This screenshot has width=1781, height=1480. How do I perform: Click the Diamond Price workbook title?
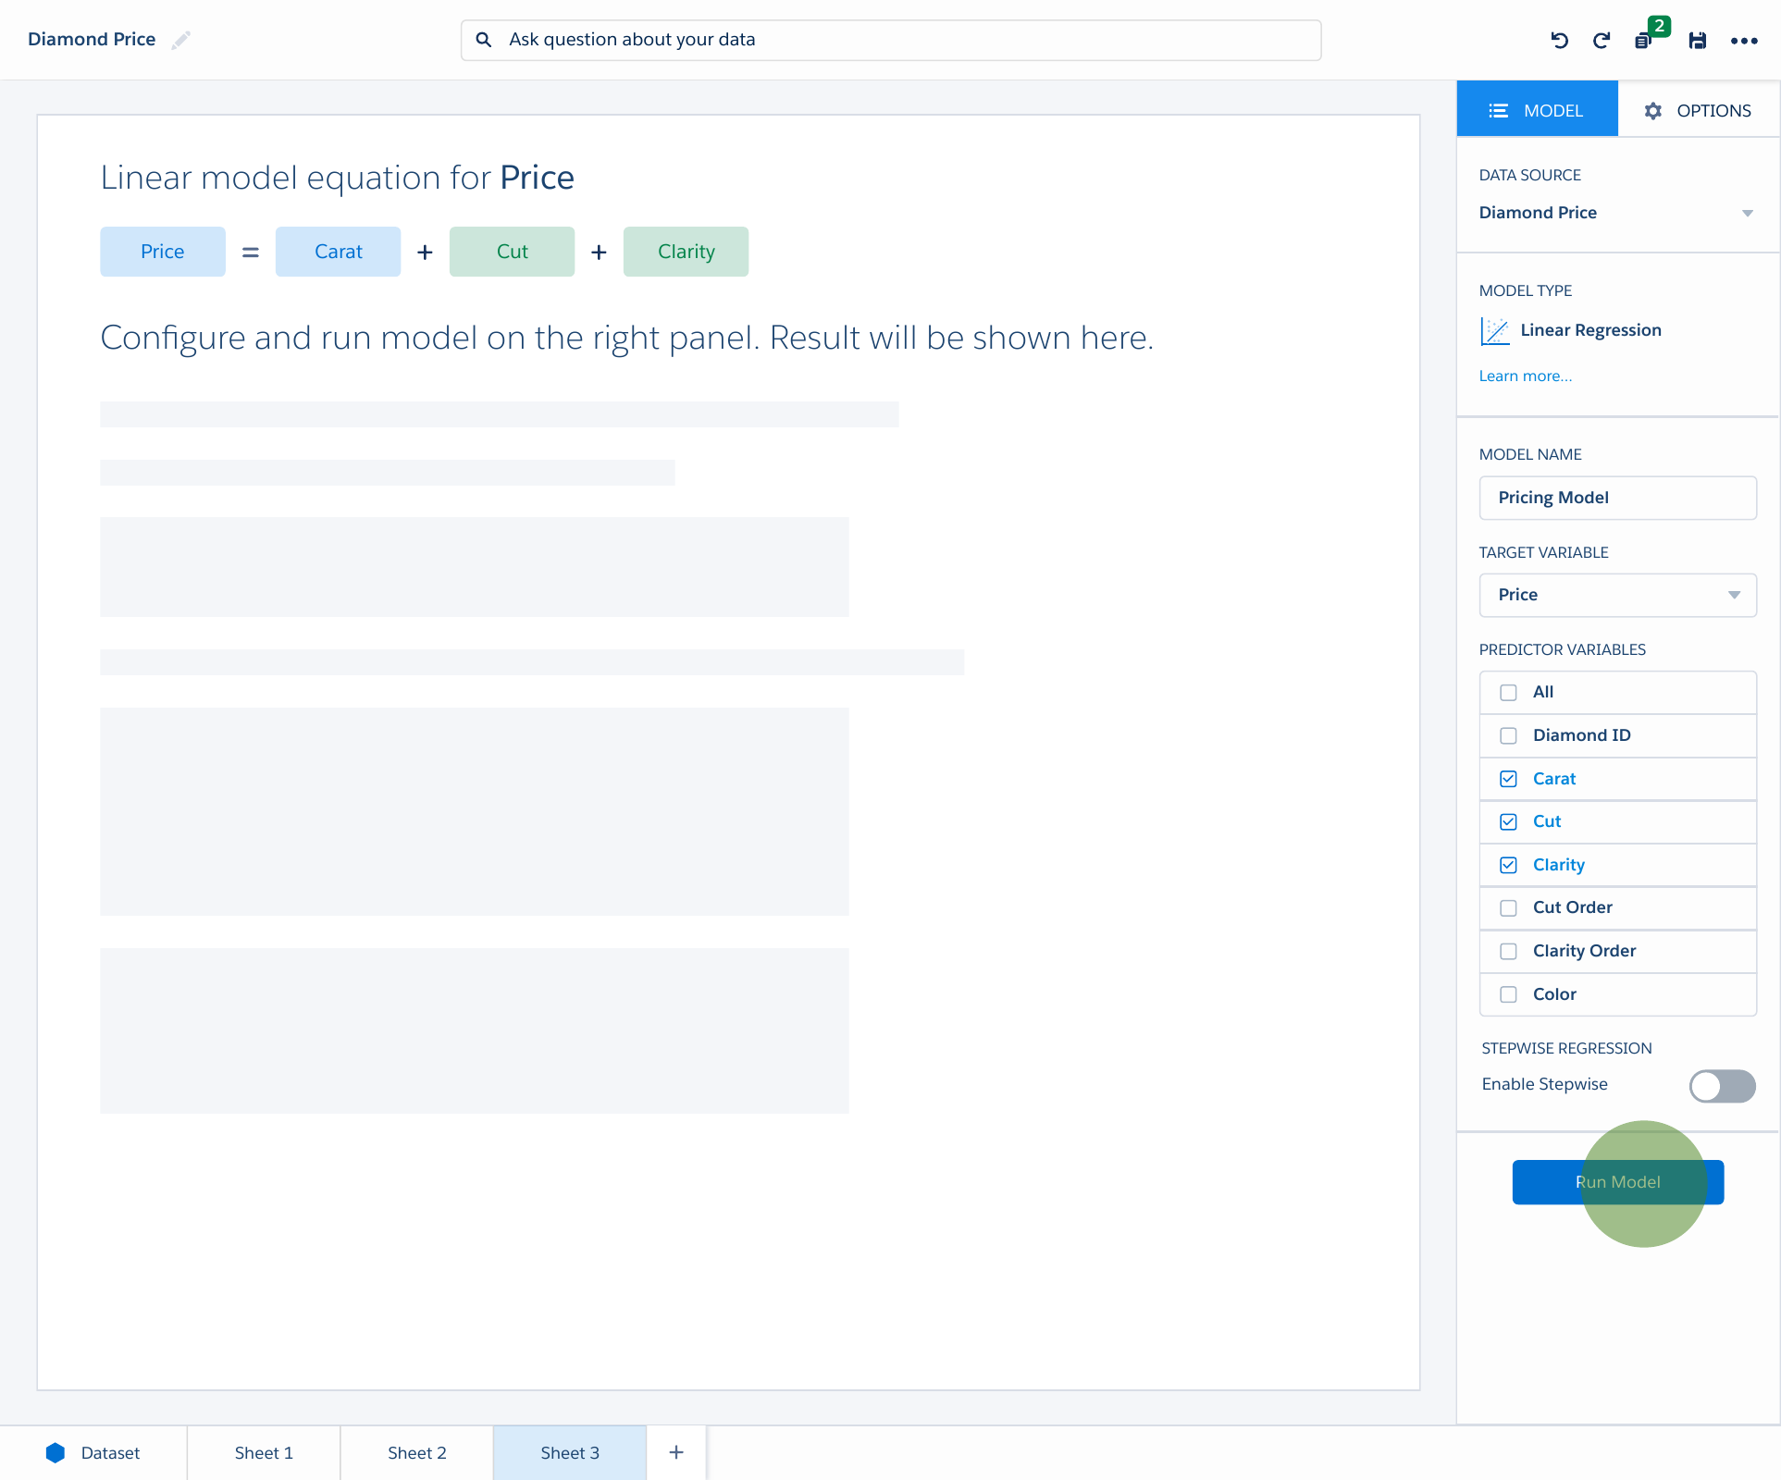pos(92,39)
